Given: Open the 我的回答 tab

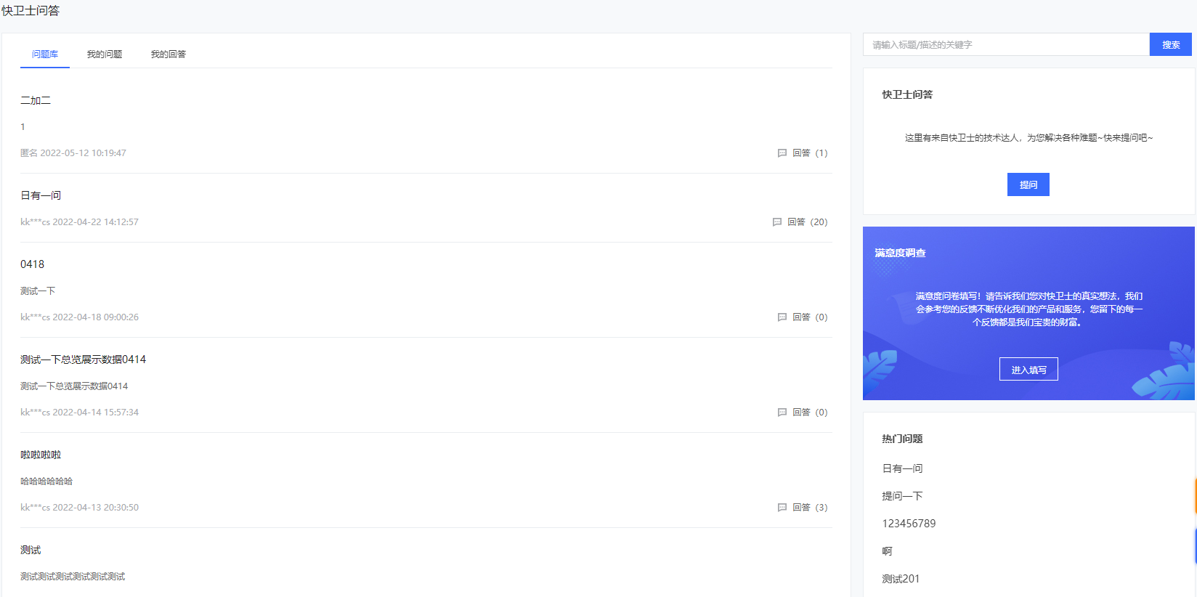Looking at the screenshot, I should (x=169, y=54).
